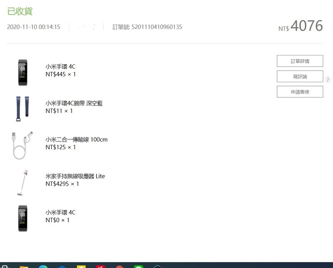
Task: Click the 申請售後 after-sales request button
Action: tap(300, 91)
